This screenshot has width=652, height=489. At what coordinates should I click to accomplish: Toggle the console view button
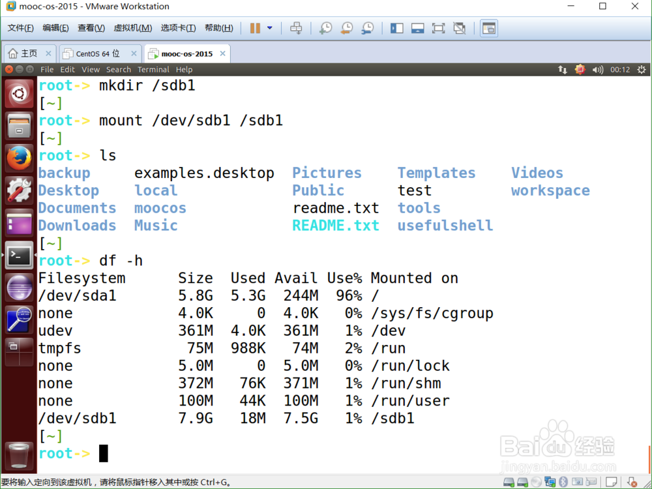pos(489,28)
